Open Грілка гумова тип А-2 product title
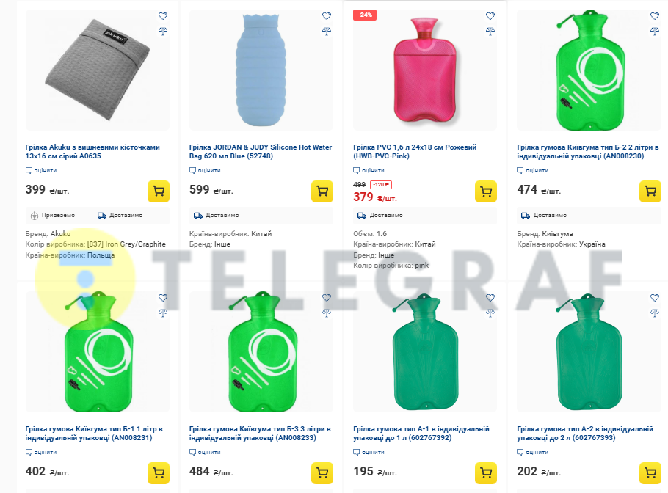The width and height of the screenshot is (668, 493). coord(585,434)
